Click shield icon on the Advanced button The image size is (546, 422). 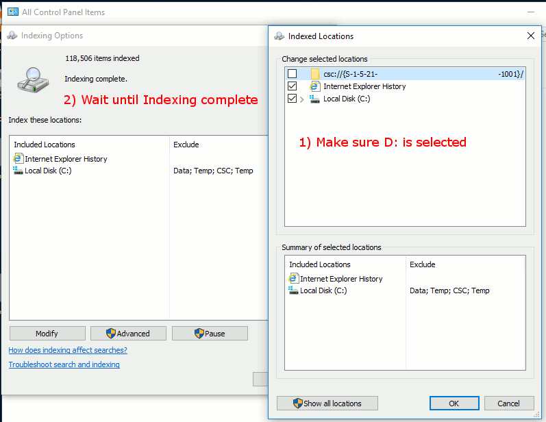pyautogui.click(x=111, y=334)
